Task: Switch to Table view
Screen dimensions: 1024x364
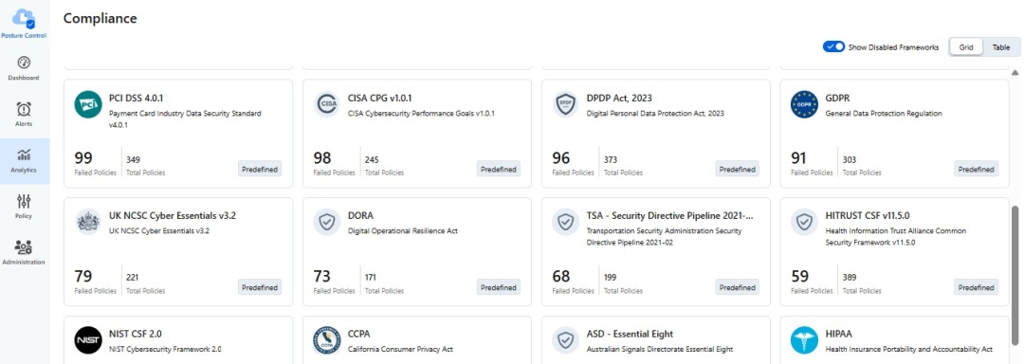Action: coord(1001,47)
